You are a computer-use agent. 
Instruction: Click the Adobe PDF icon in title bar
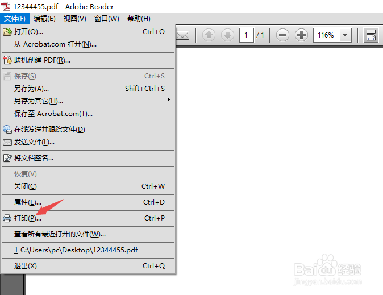point(6,6)
